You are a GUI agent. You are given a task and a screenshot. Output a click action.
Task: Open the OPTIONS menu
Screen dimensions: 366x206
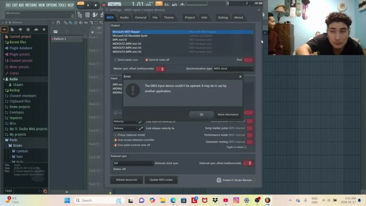click(52, 5)
